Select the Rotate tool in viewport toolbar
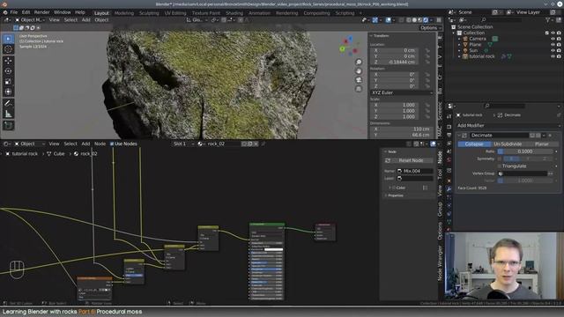 (8, 71)
